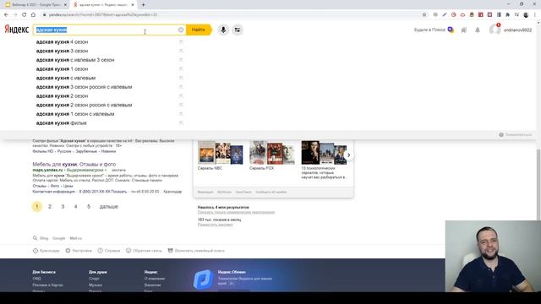Click the browser home icon
541x304 pixels.
(33, 15)
